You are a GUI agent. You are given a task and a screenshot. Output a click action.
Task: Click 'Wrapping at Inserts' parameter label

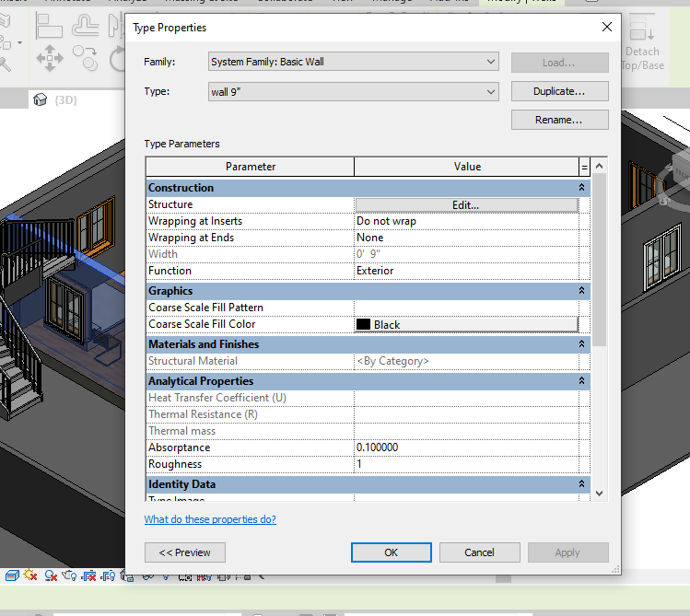[195, 221]
